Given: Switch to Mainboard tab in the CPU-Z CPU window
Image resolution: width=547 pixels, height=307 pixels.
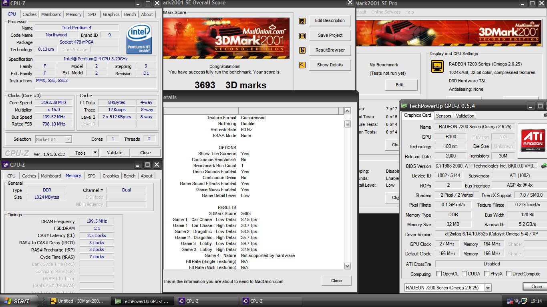Looking at the screenshot, I should (52, 14).
